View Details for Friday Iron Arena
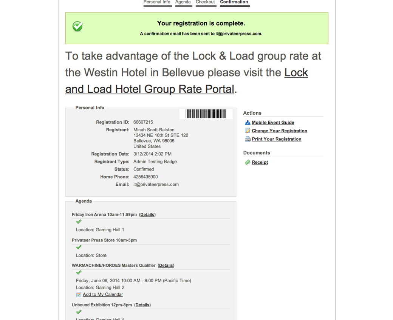The width and height of the screenshot is (393, 320). click(x=147, y=215)
